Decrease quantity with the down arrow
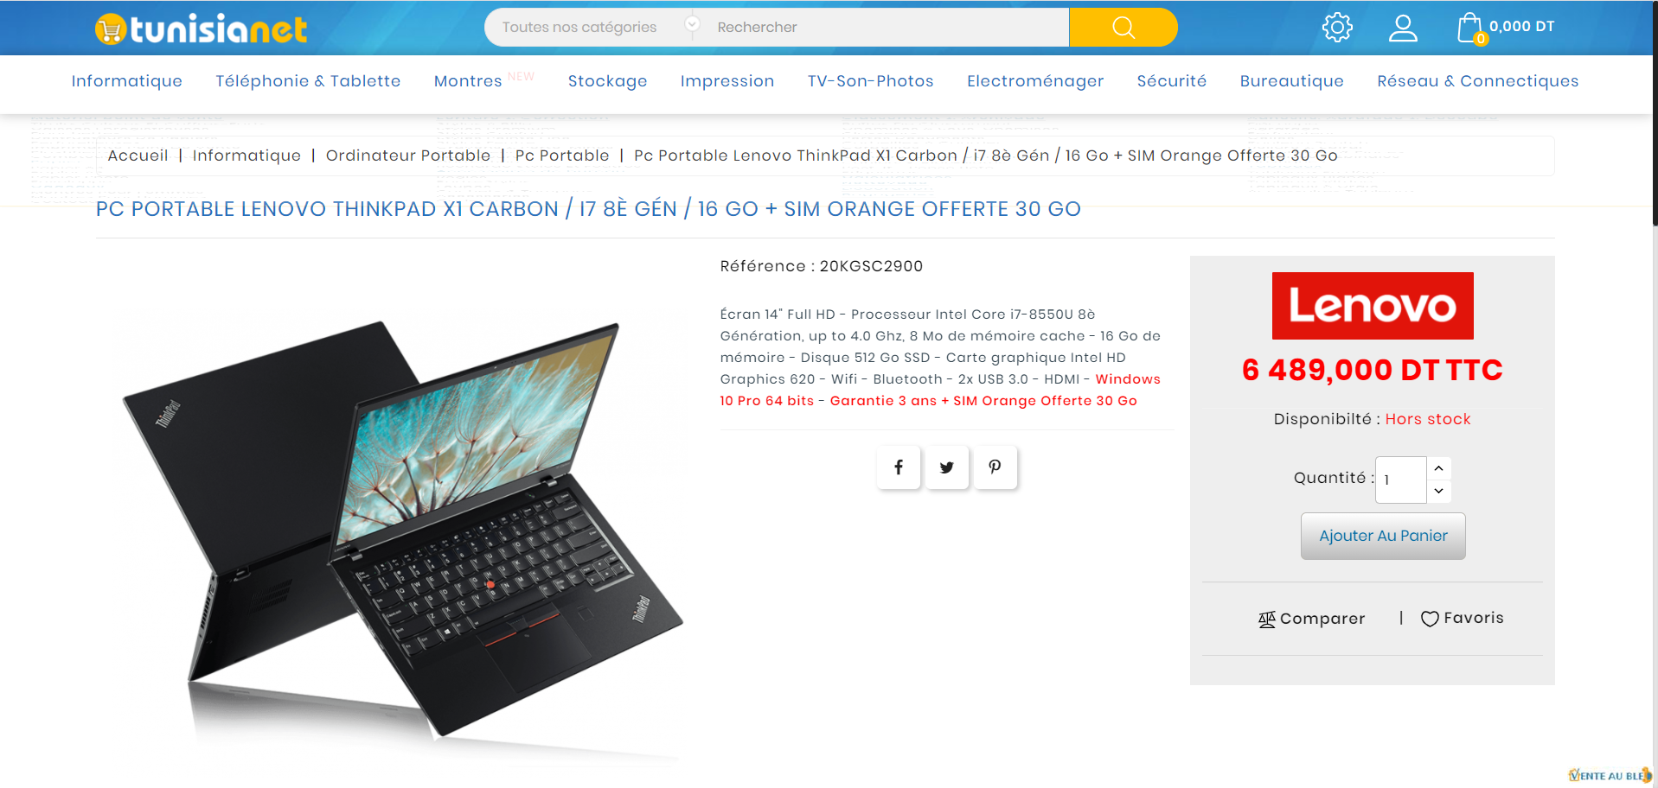The width and height of the screenshot is (1658, 788). click(x=1439, y=491)
